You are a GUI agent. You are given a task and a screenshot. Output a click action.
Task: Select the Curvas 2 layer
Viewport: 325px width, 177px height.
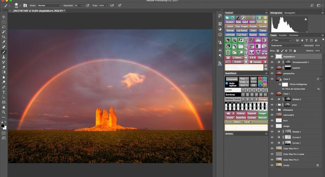coord(297,137)
